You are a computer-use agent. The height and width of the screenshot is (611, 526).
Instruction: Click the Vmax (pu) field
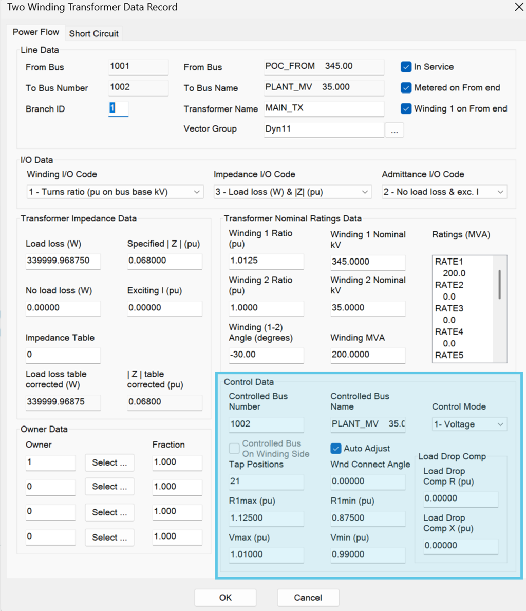tap(266, 555)
